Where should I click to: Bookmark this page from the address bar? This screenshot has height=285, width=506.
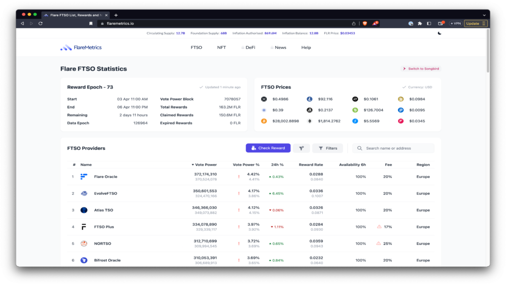coord(91,23)
